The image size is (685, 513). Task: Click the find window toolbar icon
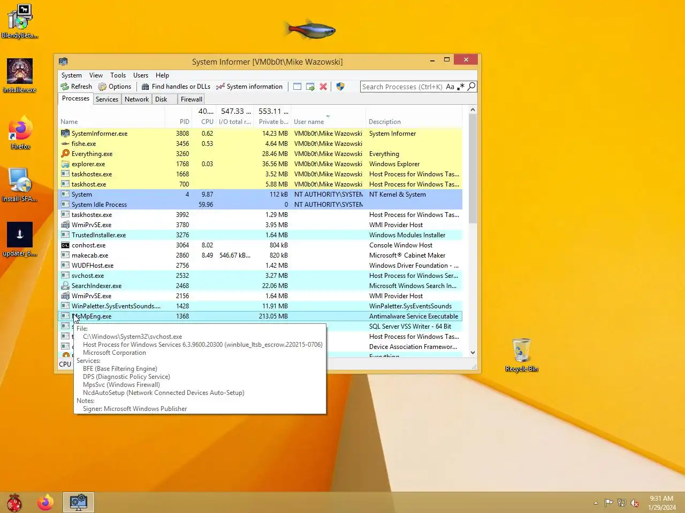(297, 87)
